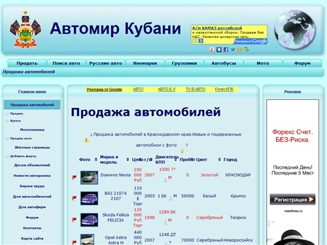The width and height of the screenshot is (327, 245).
Task: Show next ad with blue arrow
Action: click(x=201, y=41)
